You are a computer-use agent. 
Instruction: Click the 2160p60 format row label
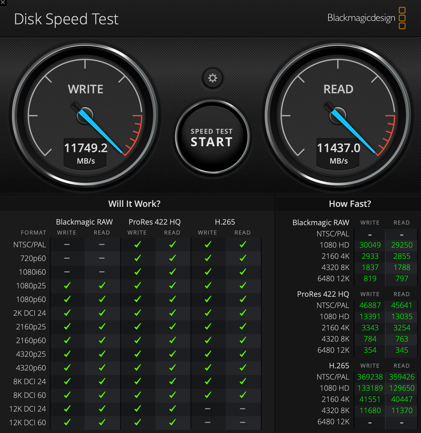pos(31,341)
